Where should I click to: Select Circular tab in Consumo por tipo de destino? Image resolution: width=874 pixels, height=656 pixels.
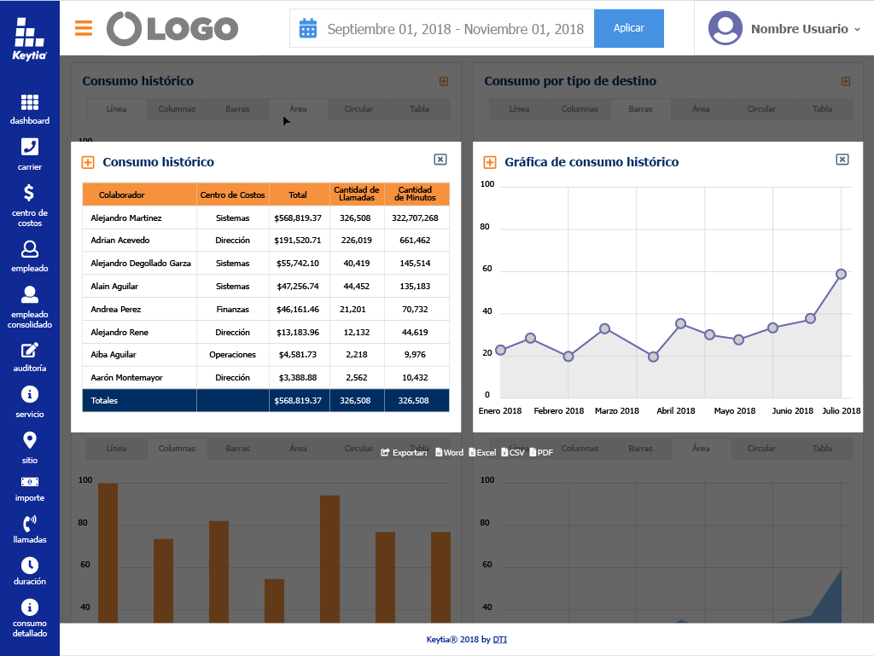coord(761,109)
